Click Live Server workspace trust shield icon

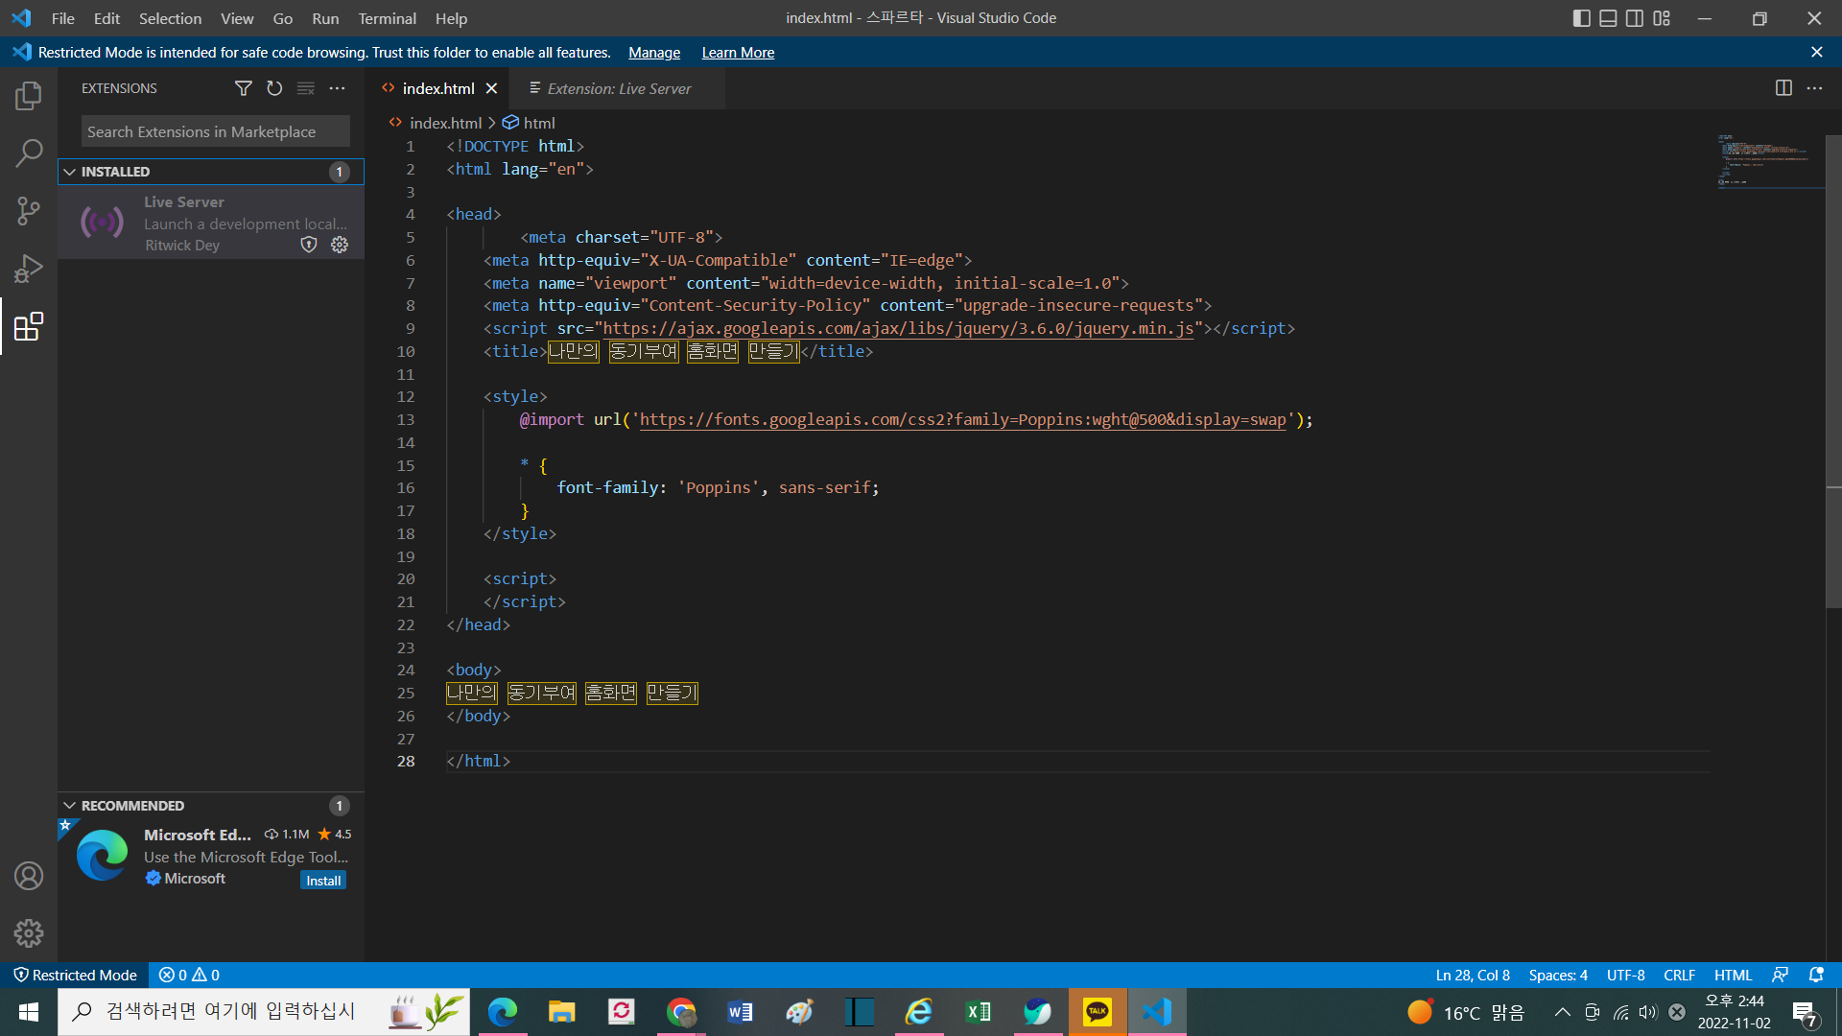(x=309, y=245)
